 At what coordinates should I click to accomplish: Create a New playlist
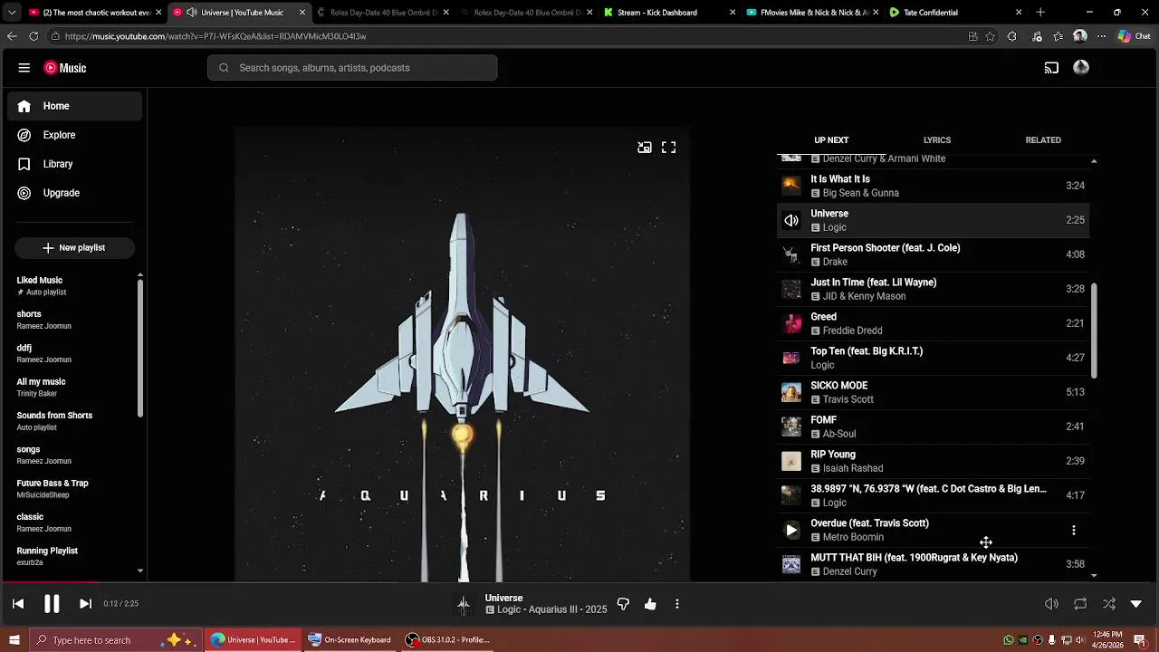tap(74, 247)
